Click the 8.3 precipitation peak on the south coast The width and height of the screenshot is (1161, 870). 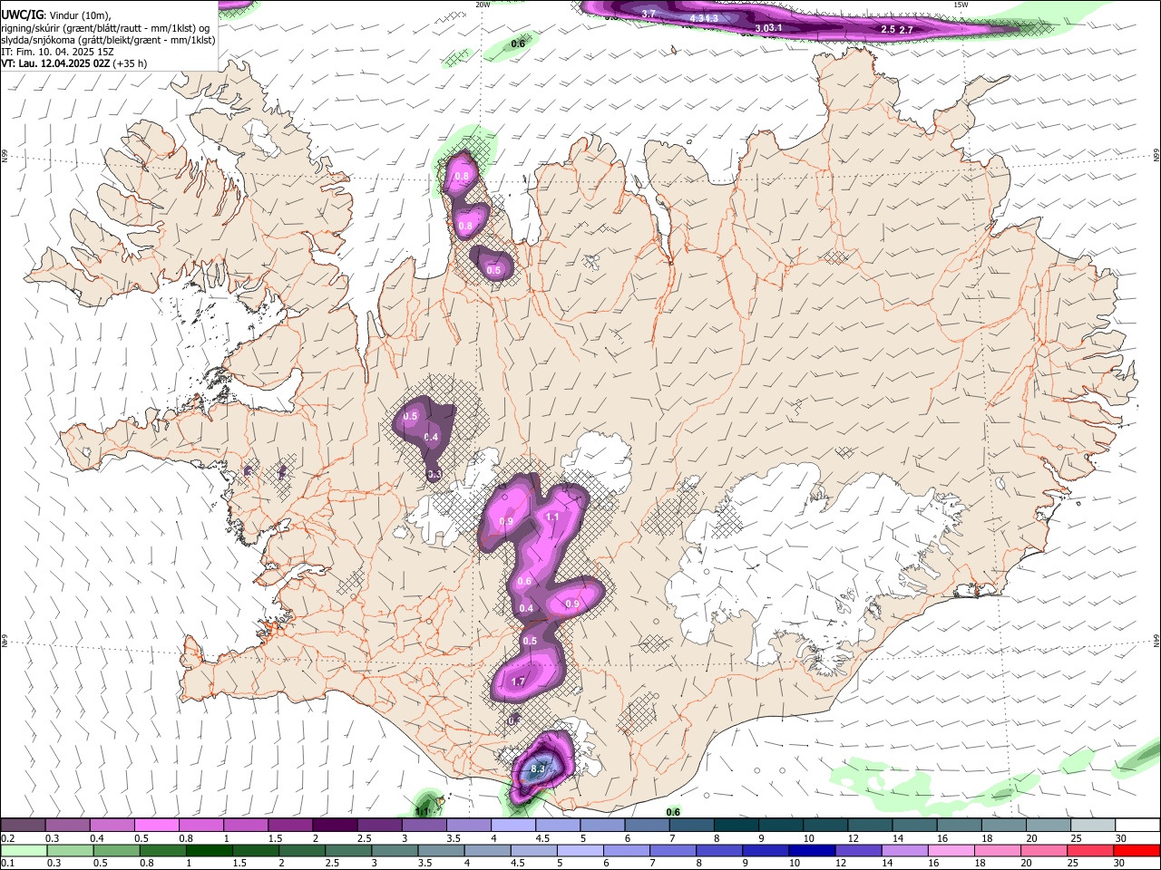click(x=537, y=769)
